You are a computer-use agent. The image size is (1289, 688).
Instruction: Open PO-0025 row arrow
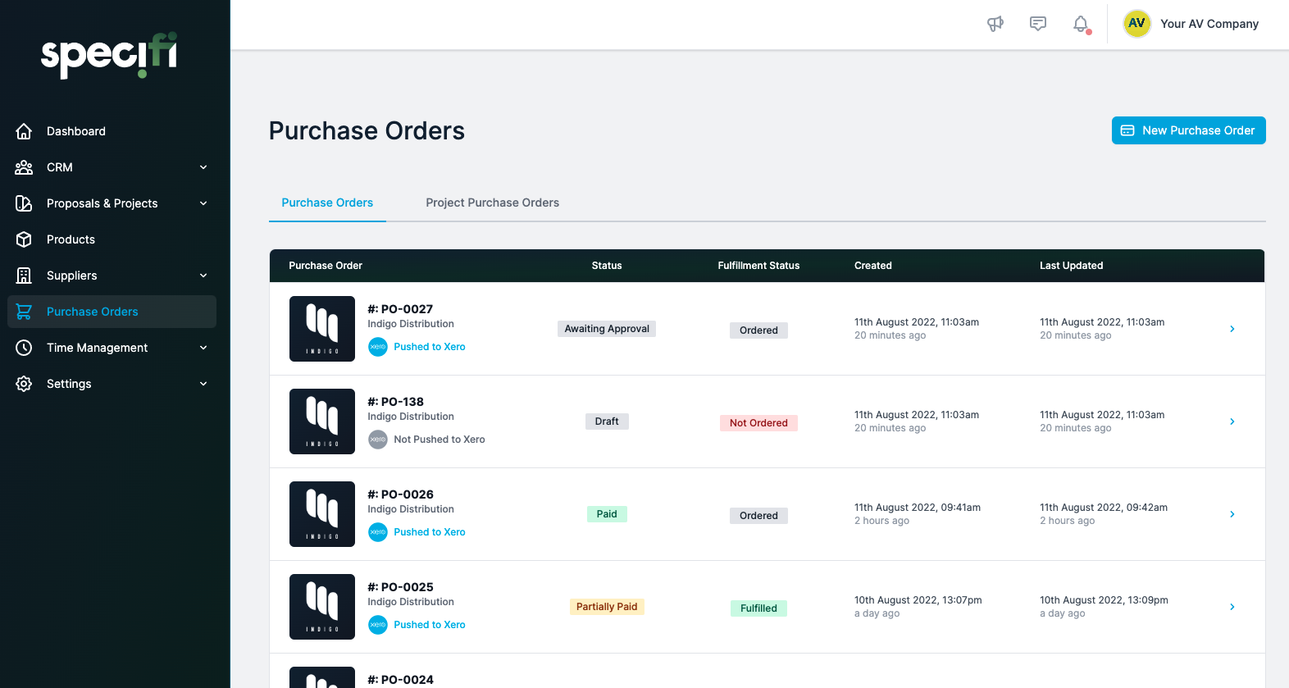pos(1232,607)
